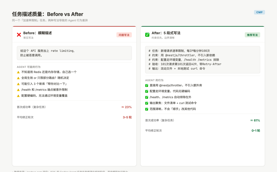Click the 3–5 轮 correction rounds value
Screen dimensions: 277x172
[x=127, y=117]
